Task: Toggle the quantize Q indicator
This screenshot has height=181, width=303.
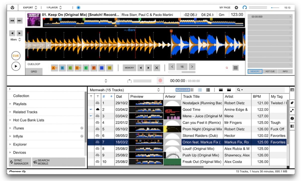Action: coord(226,68)
